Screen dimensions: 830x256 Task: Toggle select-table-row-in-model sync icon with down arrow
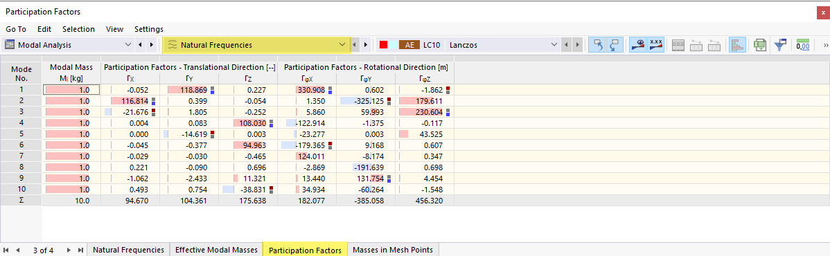point(614,45)
